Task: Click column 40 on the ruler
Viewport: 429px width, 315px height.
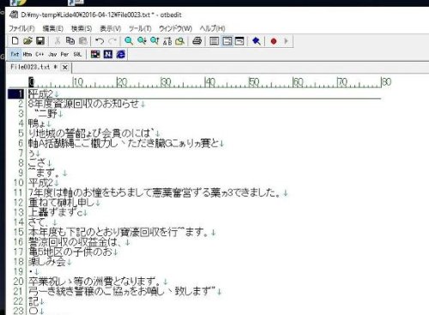Action: coord(209,82)
